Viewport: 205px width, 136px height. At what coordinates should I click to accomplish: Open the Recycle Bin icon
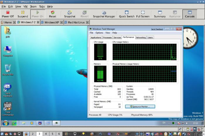click(x=8, y=70)
